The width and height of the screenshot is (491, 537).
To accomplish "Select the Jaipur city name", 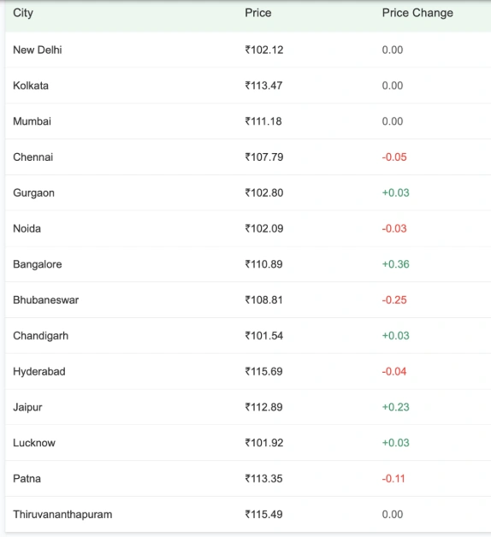I will [x=27, y=408].
